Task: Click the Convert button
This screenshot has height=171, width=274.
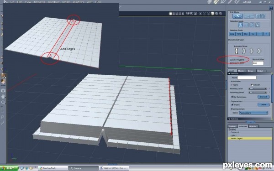Action: coord(263,97)
